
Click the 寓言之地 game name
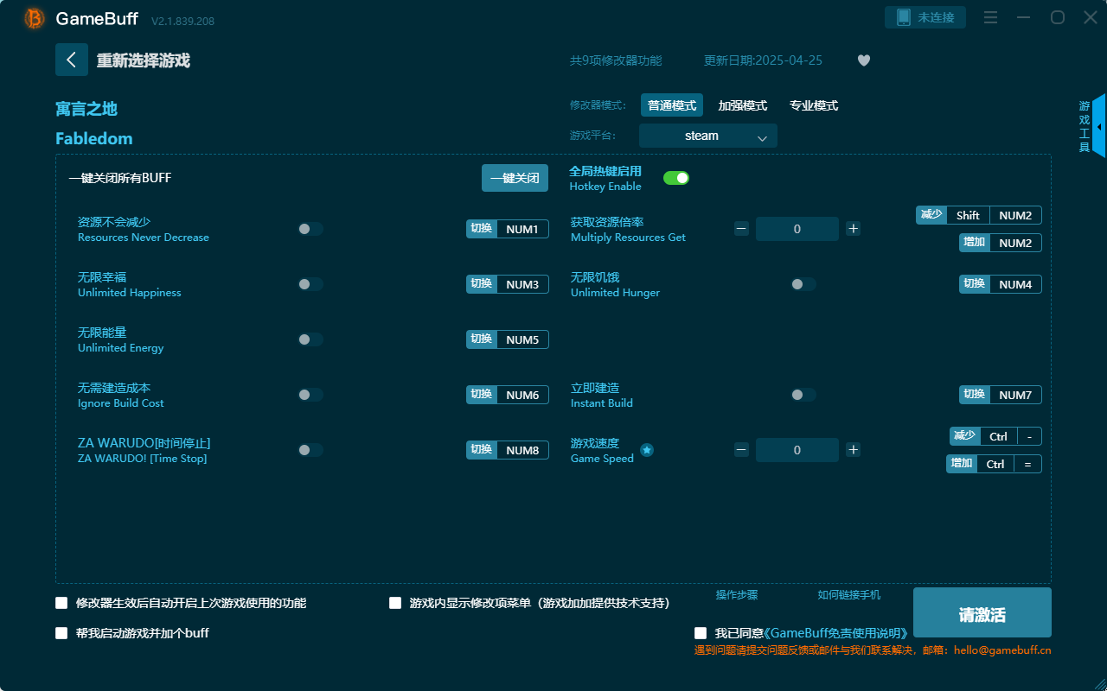coord(86,109)
